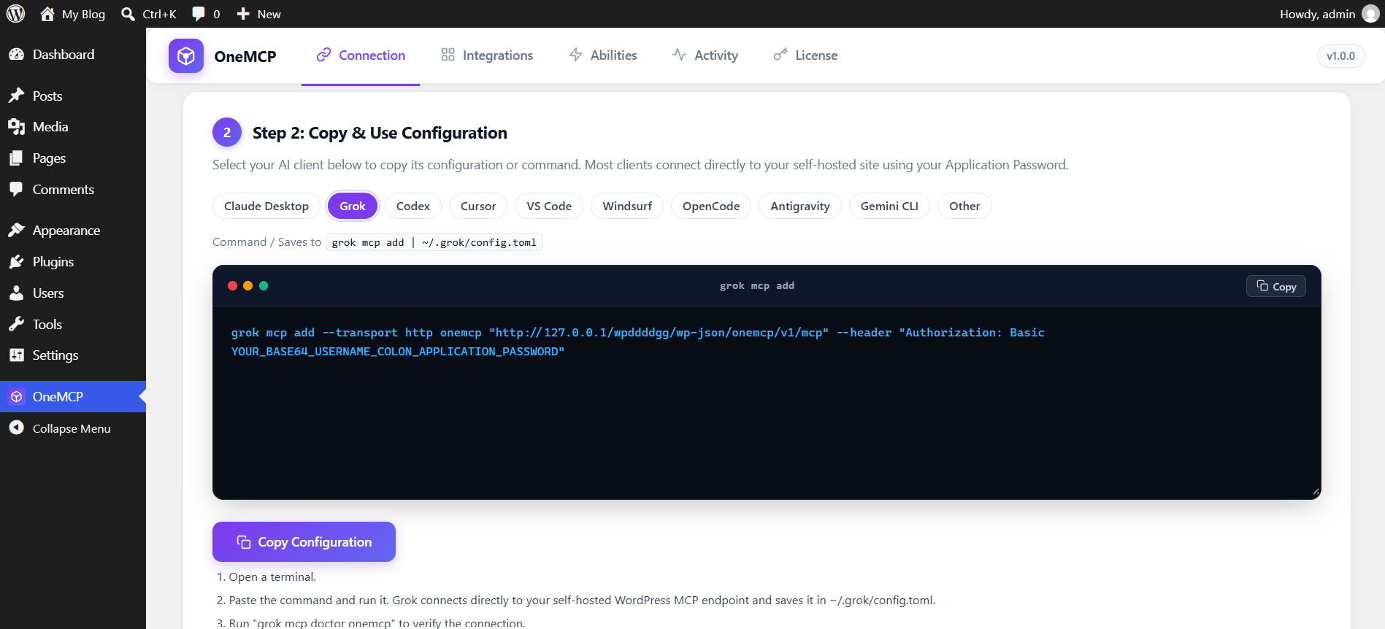Go to the Activity tab
The height and width of the screenshot is (629, 1385).
coord(705,55)
